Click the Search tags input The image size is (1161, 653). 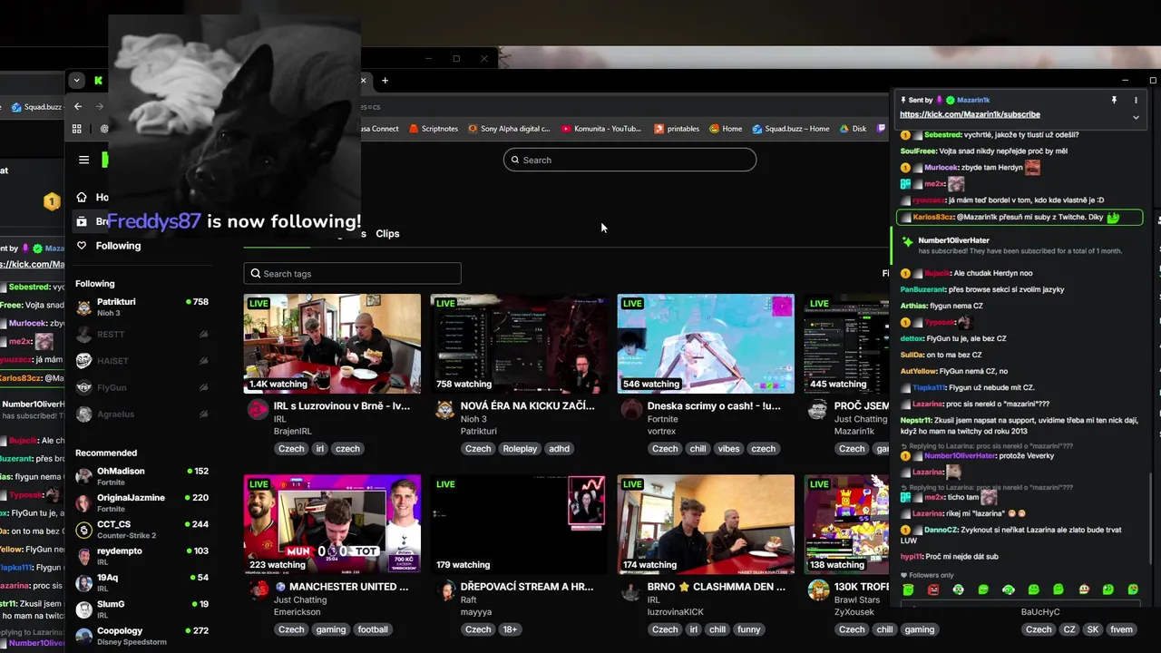[x=352, y=273]
